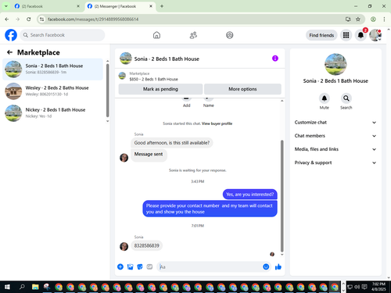Click the Sonia conversation header name

tap(167, 59)
